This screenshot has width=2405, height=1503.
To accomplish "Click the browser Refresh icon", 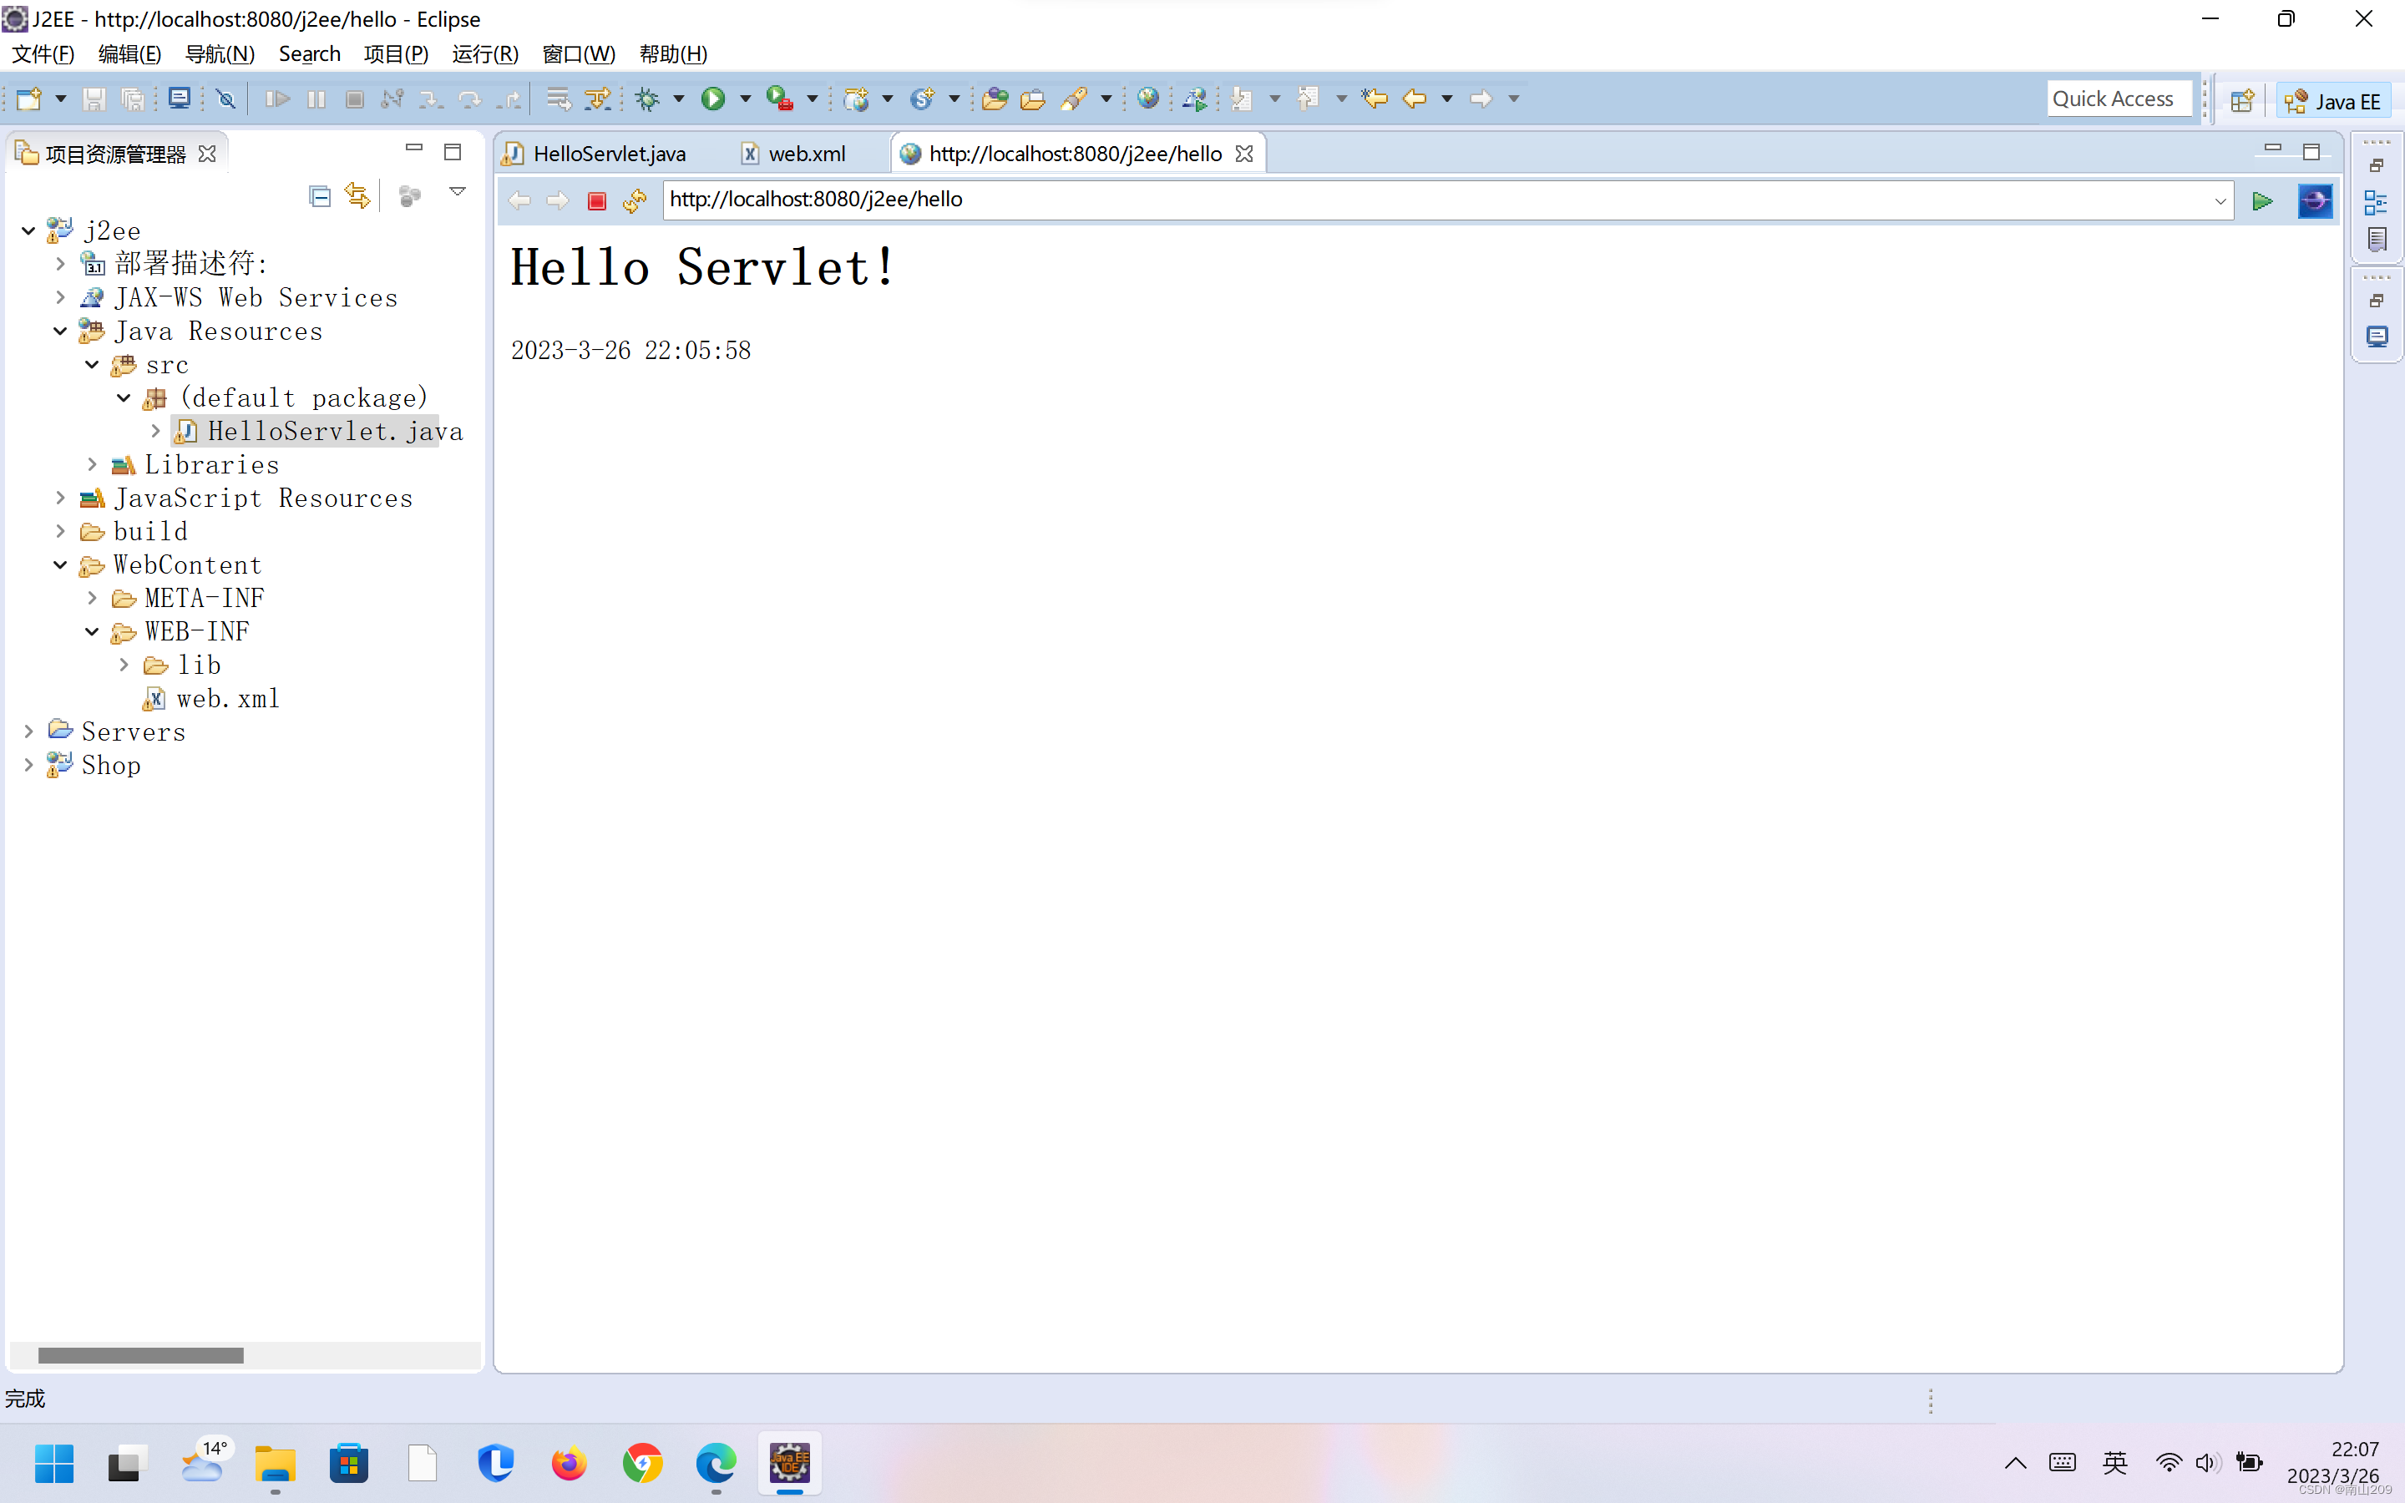I will (x=634, y=200).
